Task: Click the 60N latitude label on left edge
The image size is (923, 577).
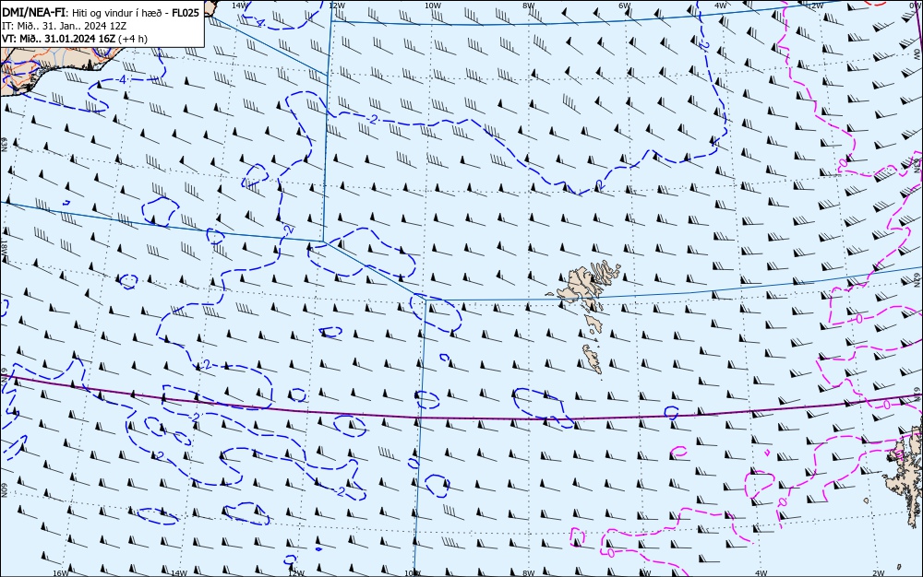Action: (x=4, y=490)
